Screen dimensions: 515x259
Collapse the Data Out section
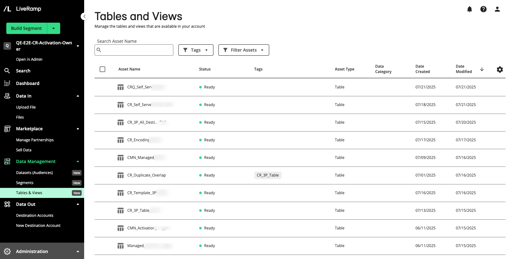coord(78,204)
